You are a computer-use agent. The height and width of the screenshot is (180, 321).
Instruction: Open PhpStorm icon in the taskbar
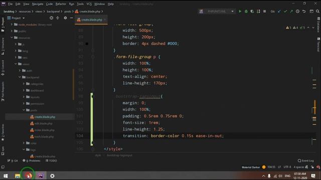tap(41, 175)
